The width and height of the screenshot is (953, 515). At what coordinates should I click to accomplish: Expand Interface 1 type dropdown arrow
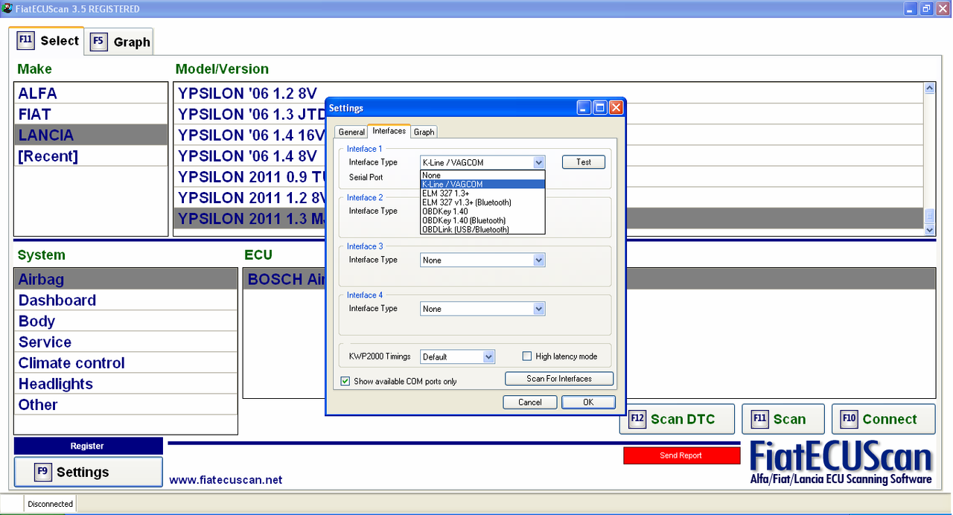click(x=538, y=162)
